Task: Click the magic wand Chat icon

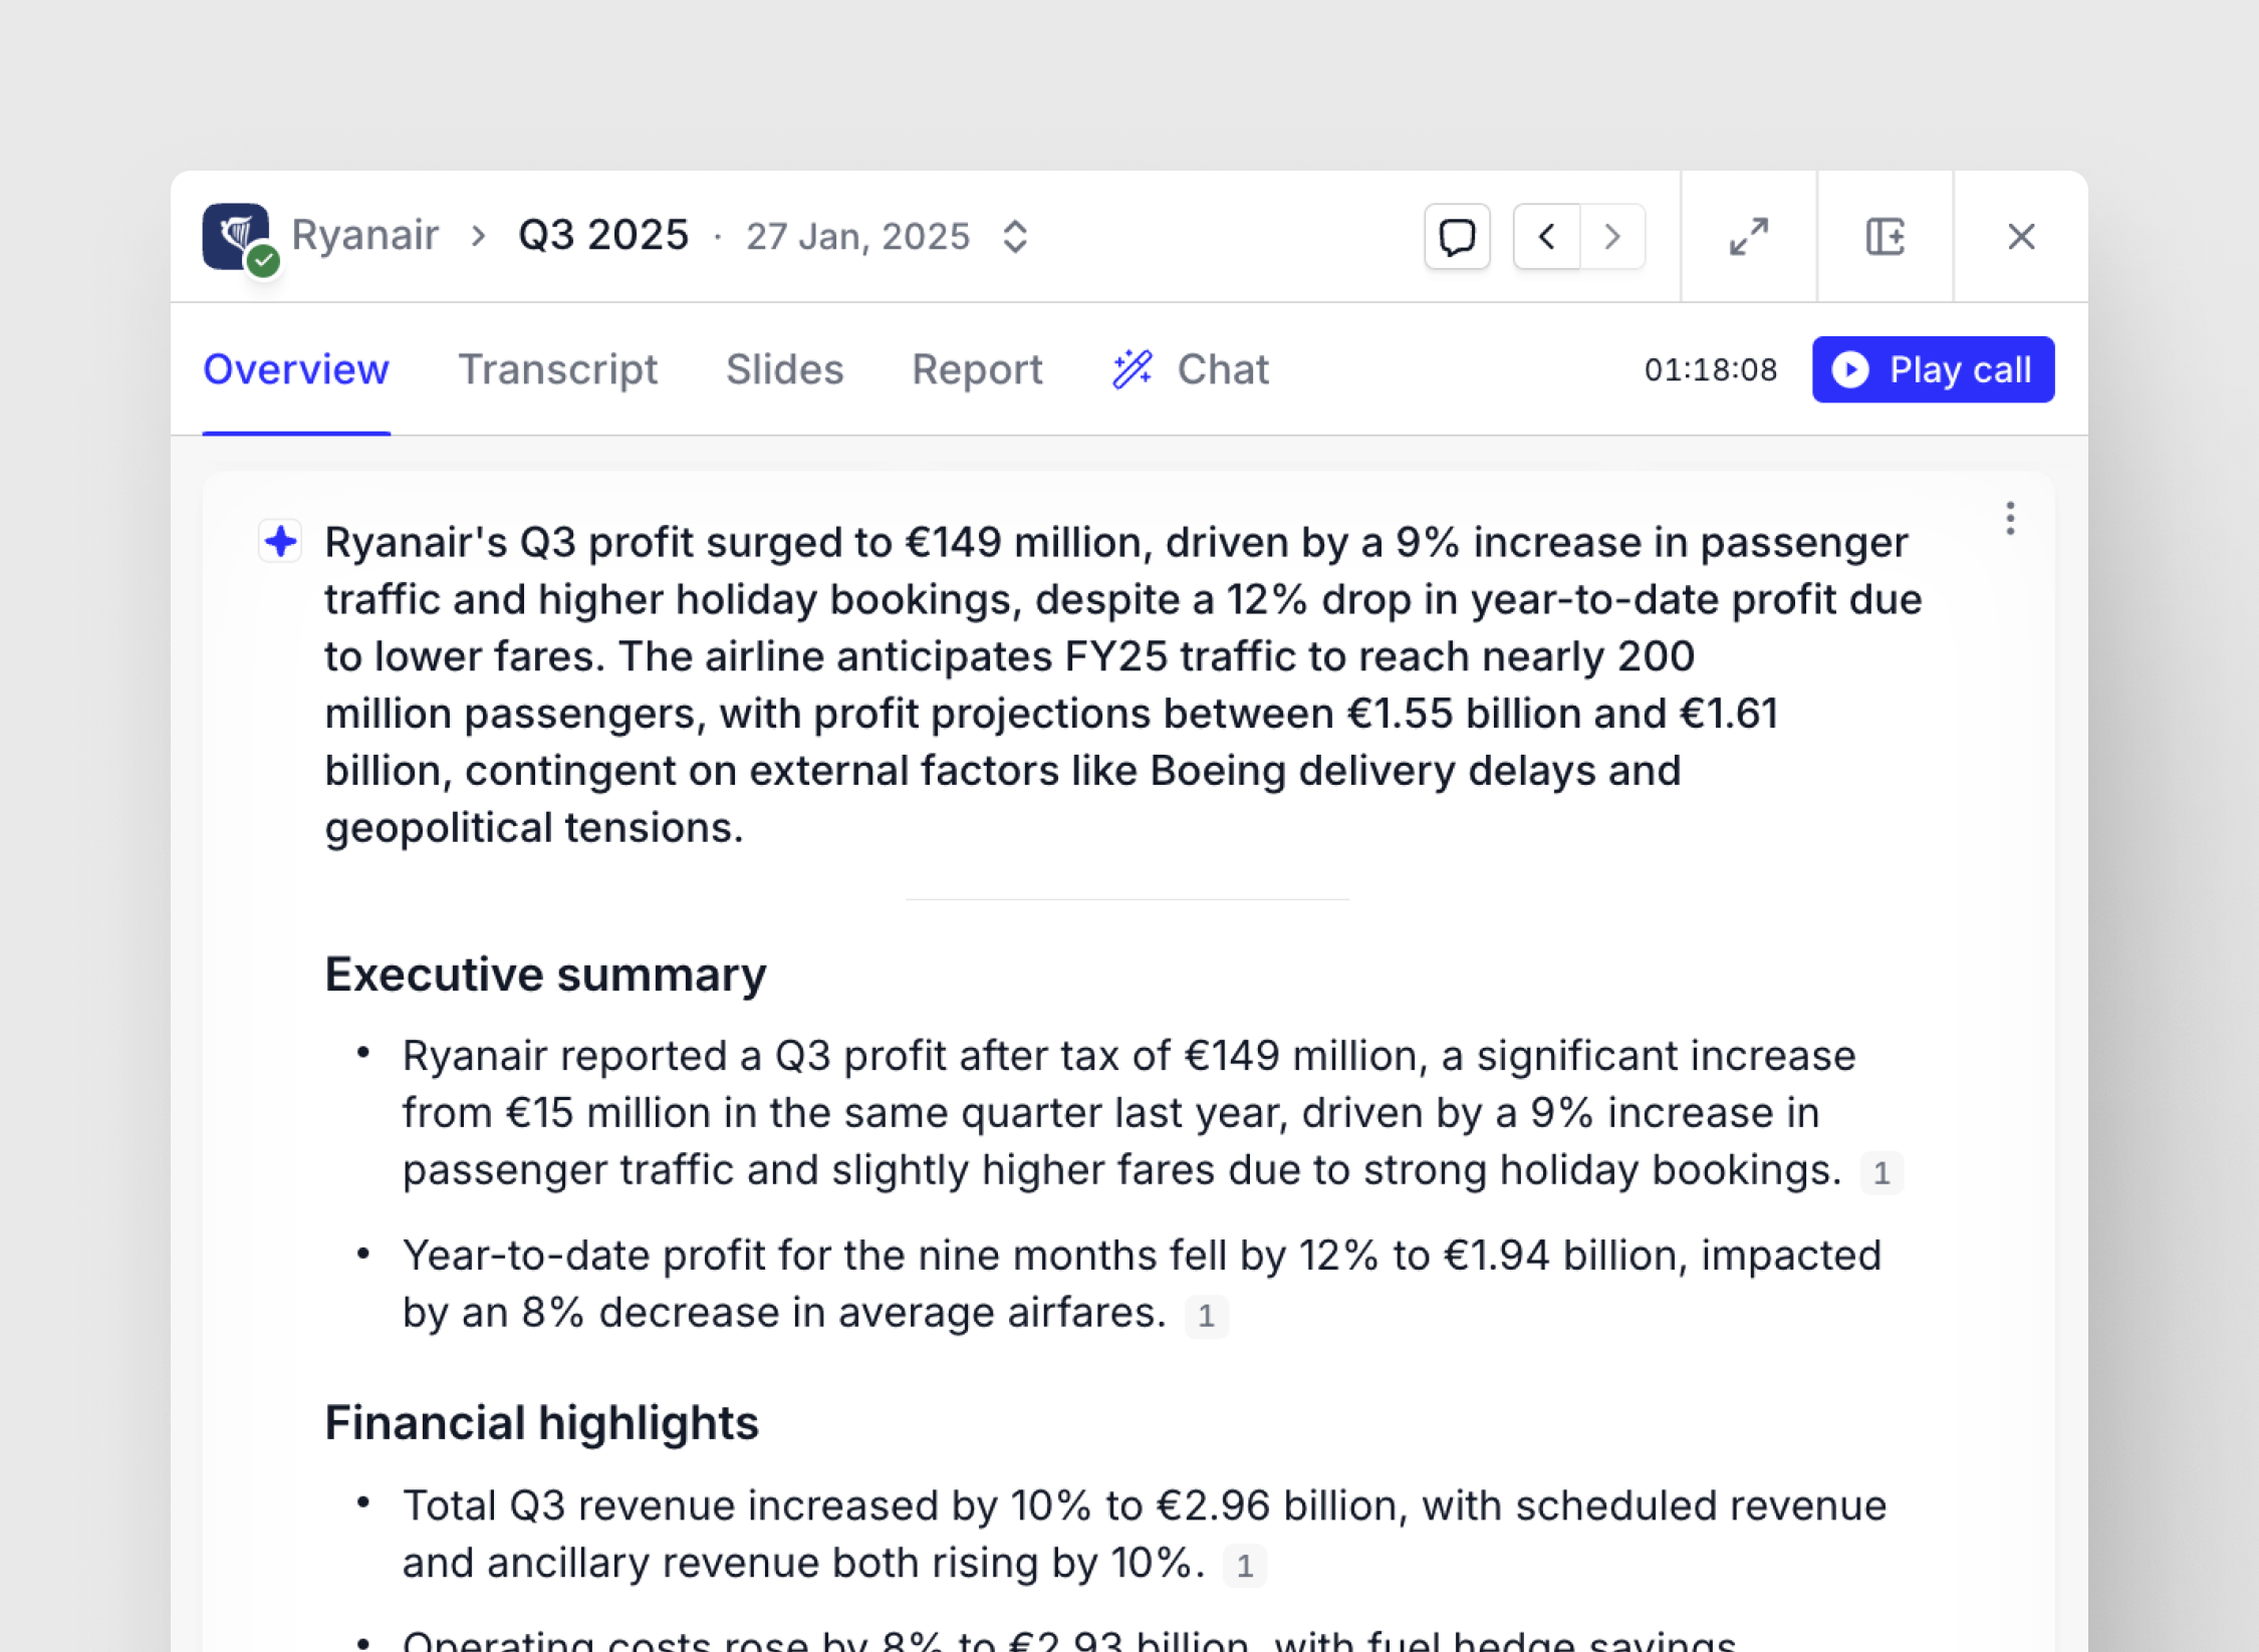Action: click(1133, 370)
